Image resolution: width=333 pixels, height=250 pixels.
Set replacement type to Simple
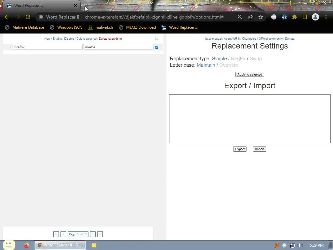pos(220,59)
